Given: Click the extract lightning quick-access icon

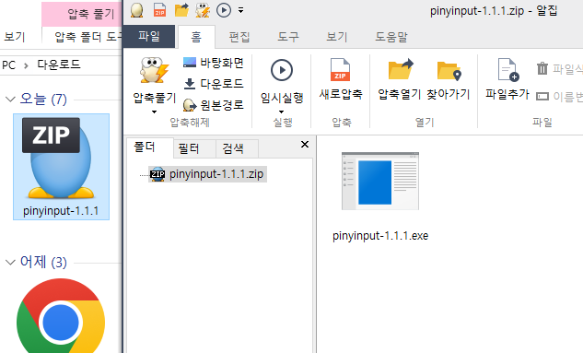Looking at the screenshot, I should tap(203, 10).
